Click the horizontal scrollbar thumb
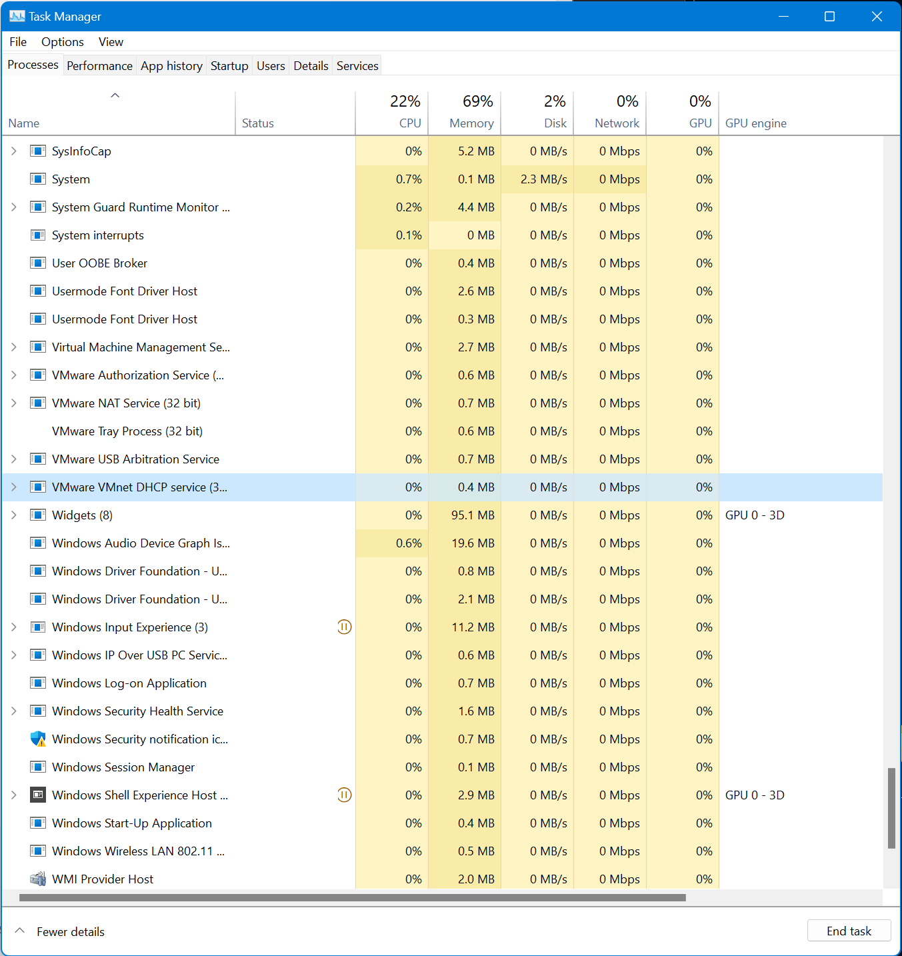This screenshot has height=956, width=902. [353, 897]
